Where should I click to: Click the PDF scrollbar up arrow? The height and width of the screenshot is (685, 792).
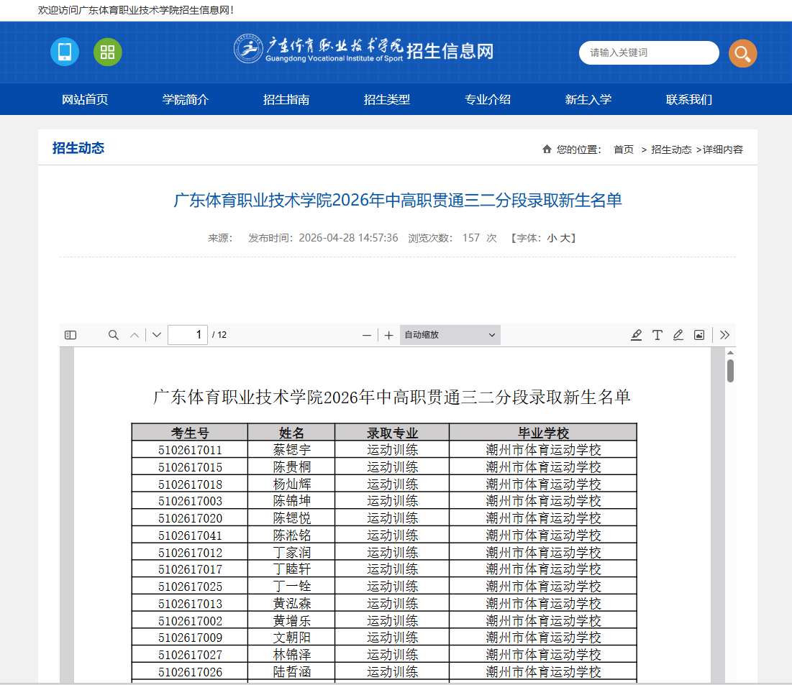pyautogui.click(x=730, y=352)
